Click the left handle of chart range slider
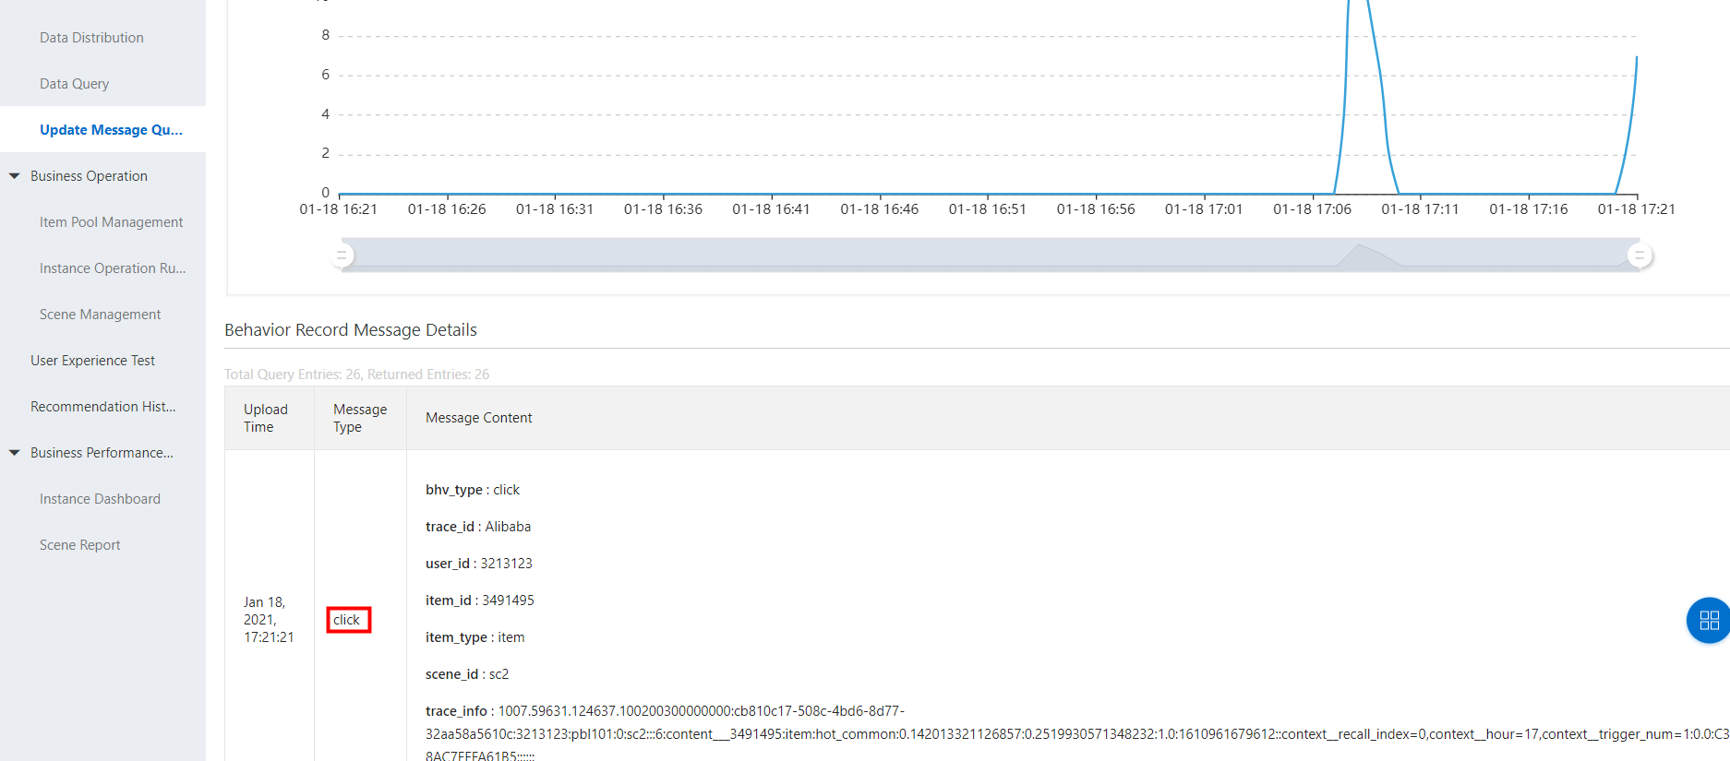The image size is (1730, 761). point(342,255)
